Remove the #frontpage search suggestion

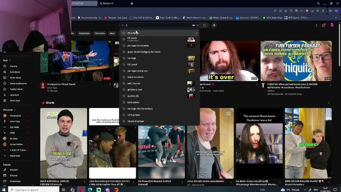196,33
